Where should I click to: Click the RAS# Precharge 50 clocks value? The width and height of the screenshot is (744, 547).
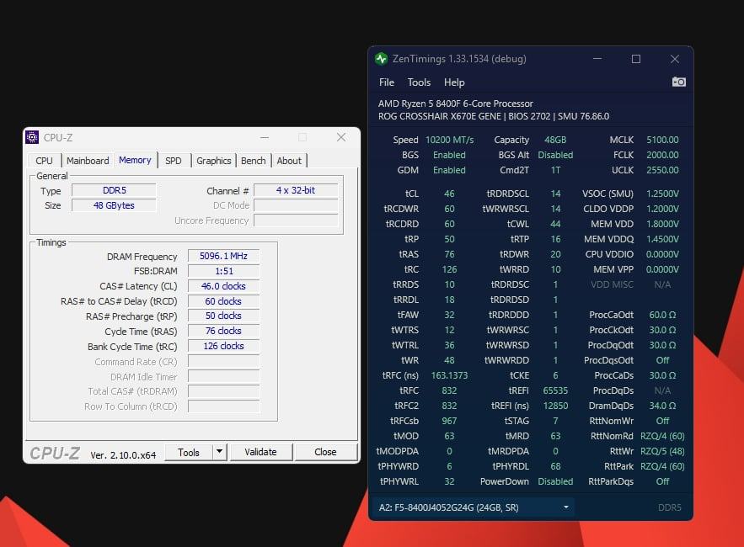tap(223, 316)
